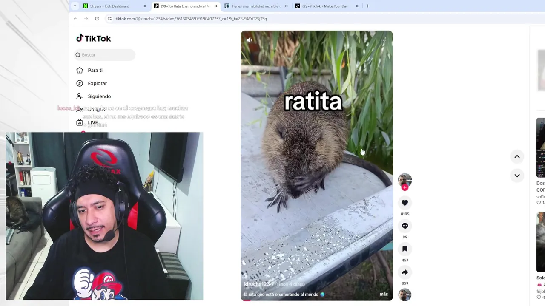Like the video with heart icon
Screen dimensions: 545x306
(405, 203)
